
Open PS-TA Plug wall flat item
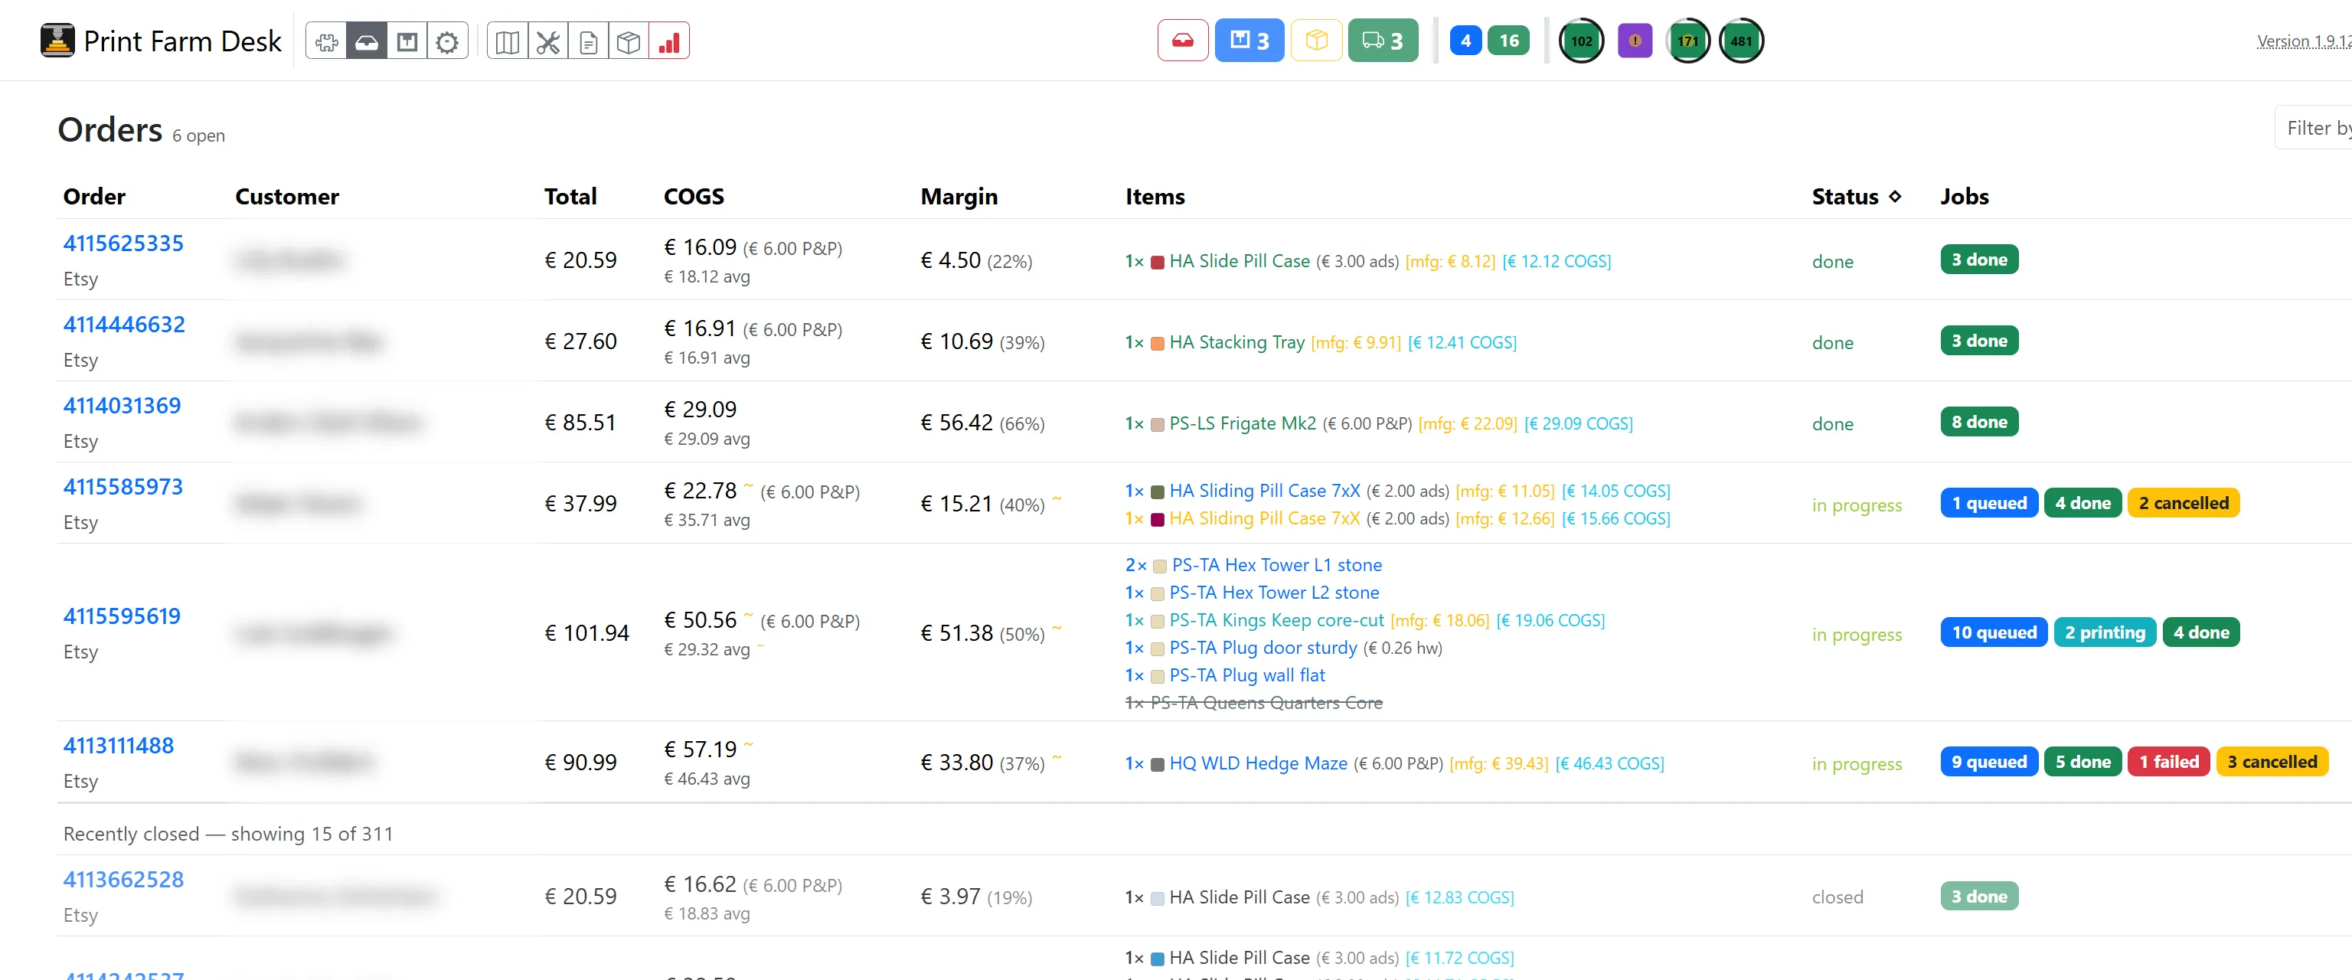click(x=1247, y=675)
